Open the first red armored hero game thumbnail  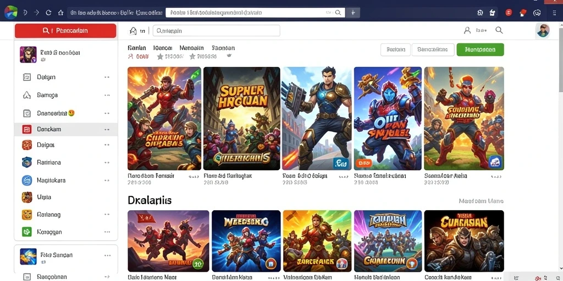coord(164,119)
